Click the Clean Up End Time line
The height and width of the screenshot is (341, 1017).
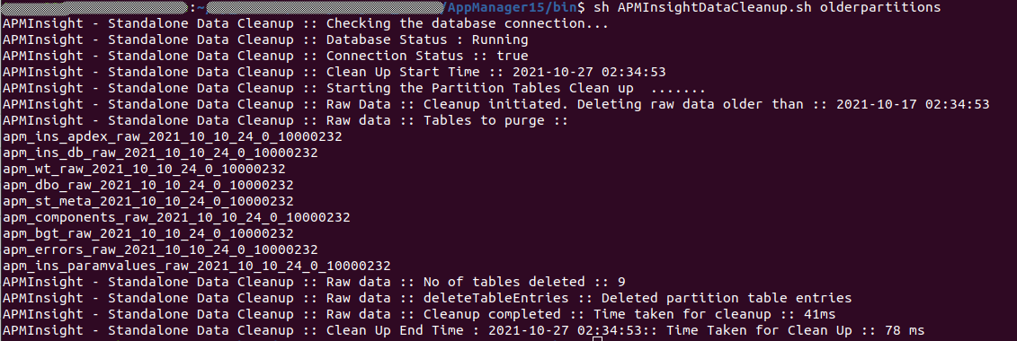pyautogui.click(x=463, y=330)
